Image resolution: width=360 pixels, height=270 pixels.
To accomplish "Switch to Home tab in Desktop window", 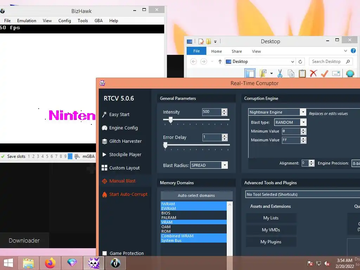I will tap(217, 51).
